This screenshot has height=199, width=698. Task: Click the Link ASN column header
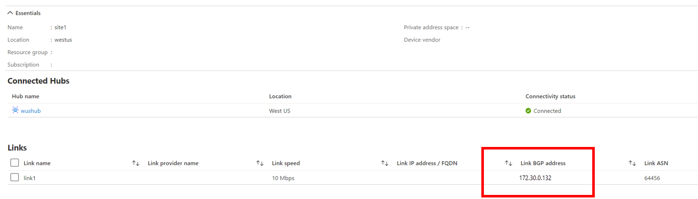click(656, 163)
